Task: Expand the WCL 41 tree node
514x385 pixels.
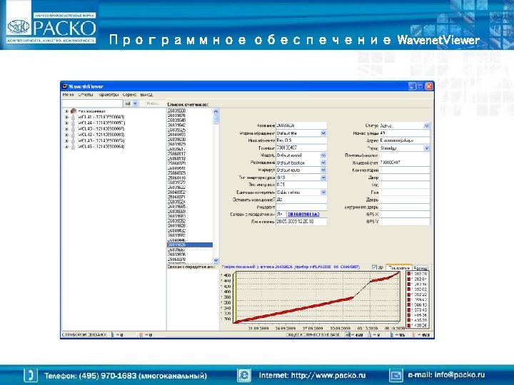Action: (x=66, y=117)
